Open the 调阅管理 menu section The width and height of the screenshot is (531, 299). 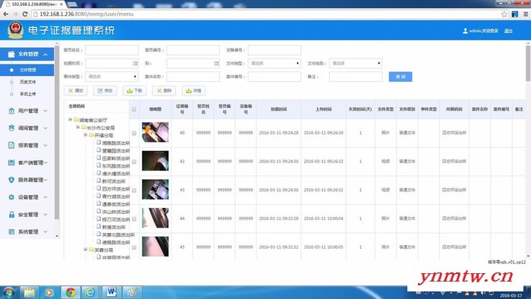click(27, 128)
